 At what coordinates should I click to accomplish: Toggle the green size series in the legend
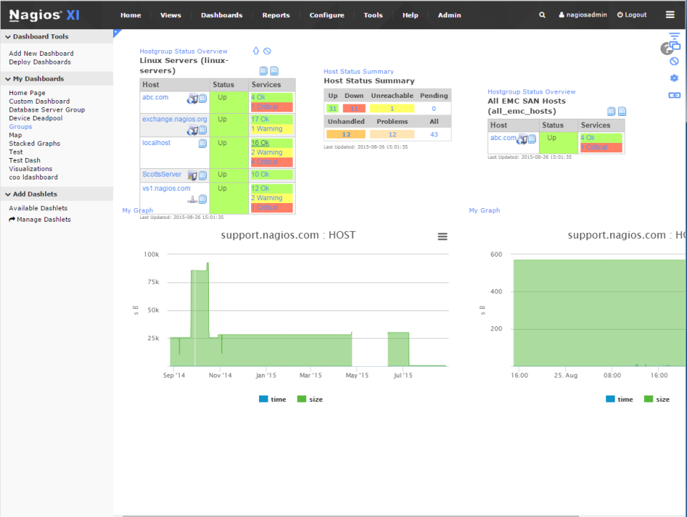tap(309, 399)
